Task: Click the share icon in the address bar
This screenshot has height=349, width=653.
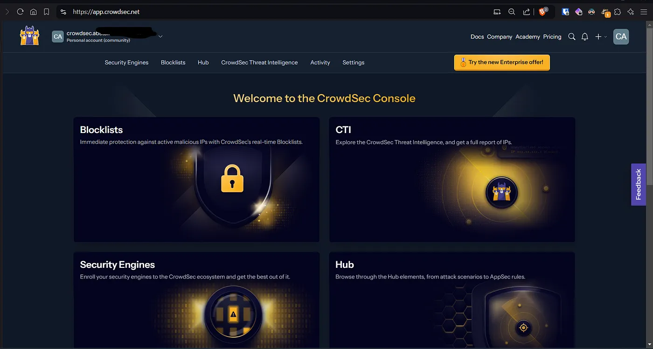Action: tap(526, 12)
